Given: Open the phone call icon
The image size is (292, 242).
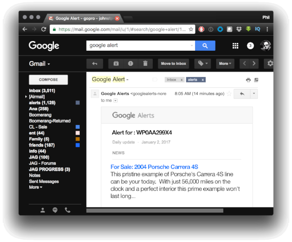Looking at the screenshot, I should [68, 210].
